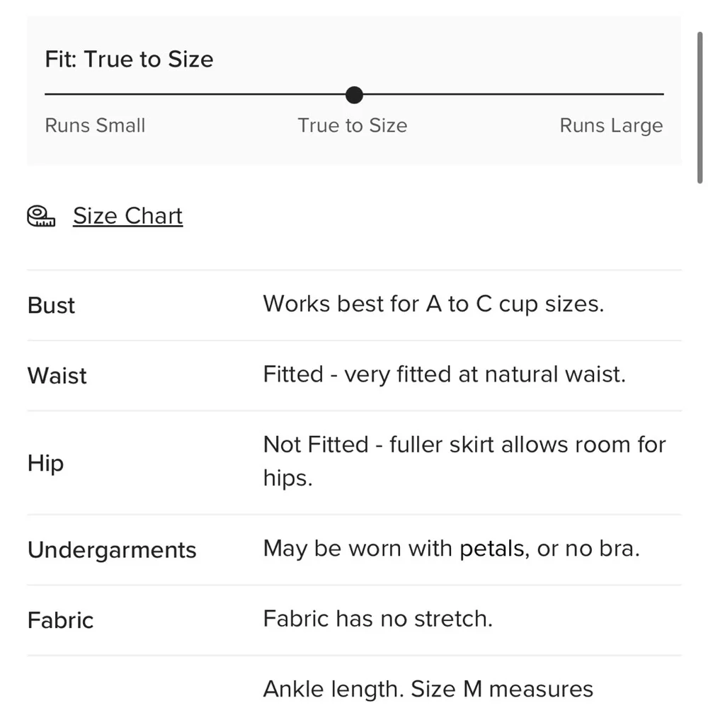
Task: Click the "Runs Large" slider label
Action: 611,126
